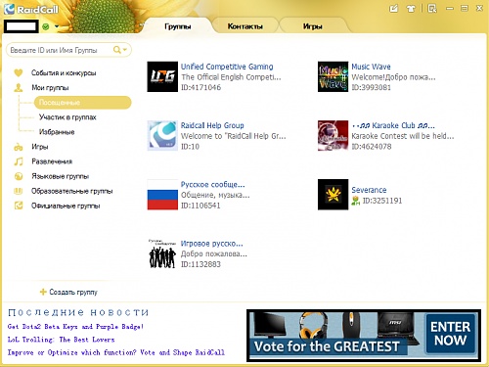489x367 pixels.
Task: Open Официальные группы category
Action: coord(66,206)
